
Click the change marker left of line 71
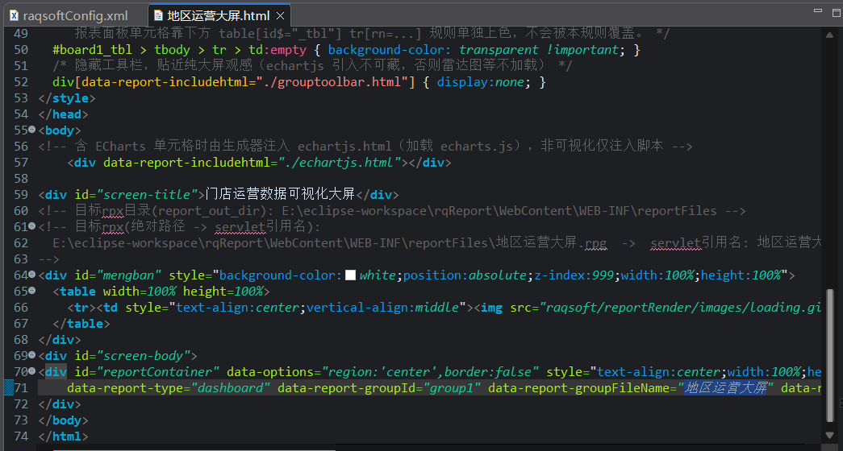tap(8, 387)
